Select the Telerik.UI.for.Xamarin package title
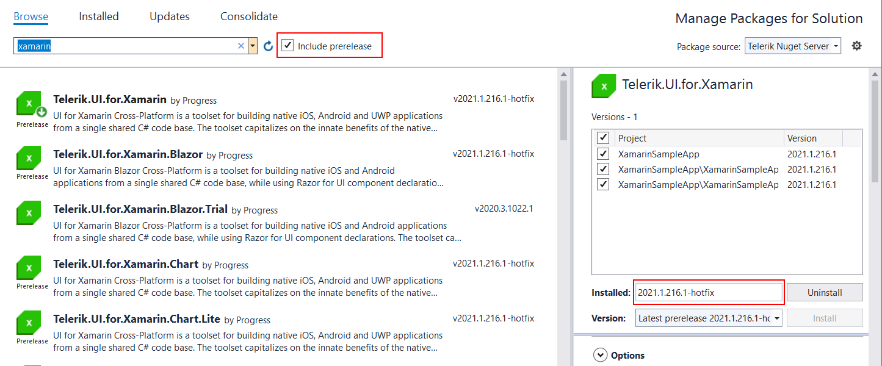Image resolution: width=882 pixels, height=366 pixels. pos(110,99)
